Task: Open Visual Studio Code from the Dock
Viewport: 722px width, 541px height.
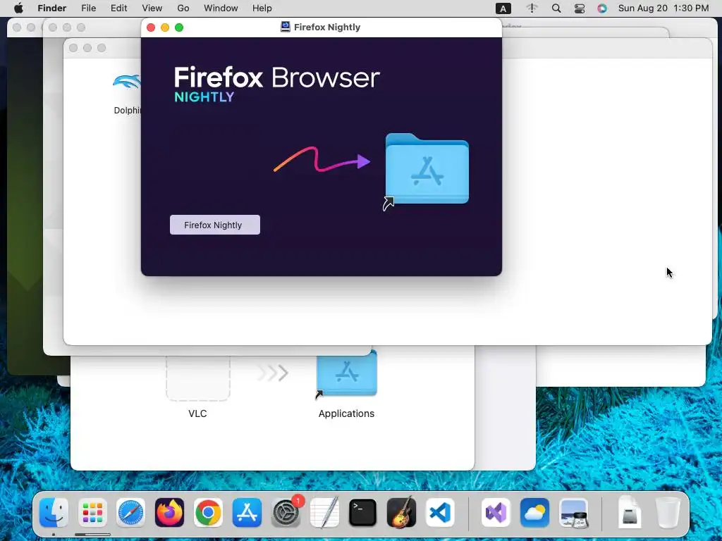Action: tap(440, 513)
